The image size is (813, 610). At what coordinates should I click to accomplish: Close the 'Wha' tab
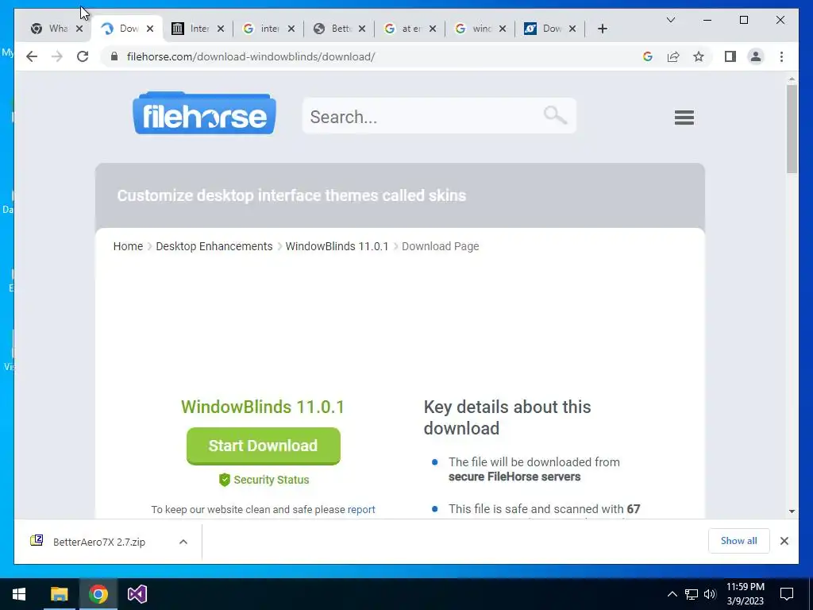coord(79,29)
